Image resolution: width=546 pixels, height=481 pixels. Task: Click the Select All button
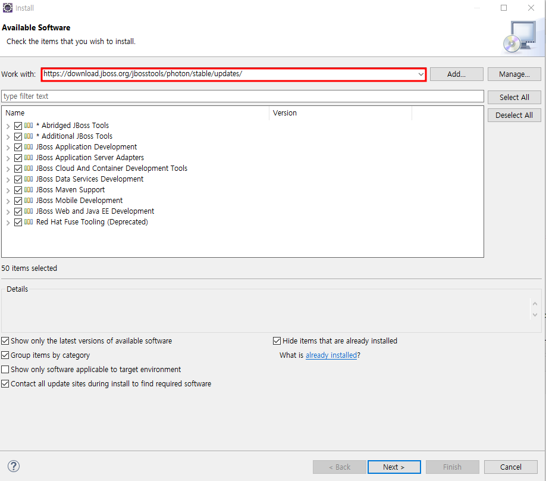click(514, 98)
